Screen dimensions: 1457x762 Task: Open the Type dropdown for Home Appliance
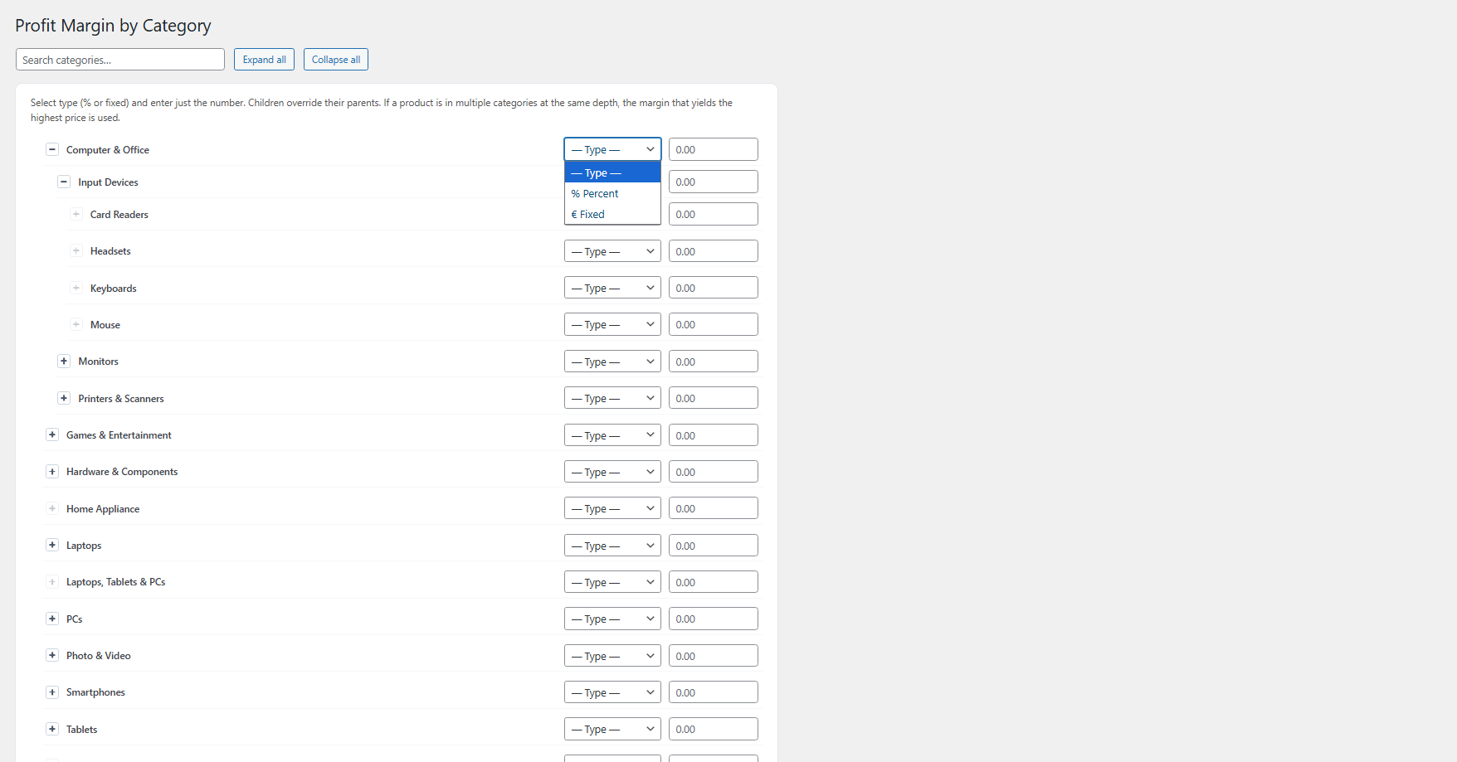tap(612, 509)
